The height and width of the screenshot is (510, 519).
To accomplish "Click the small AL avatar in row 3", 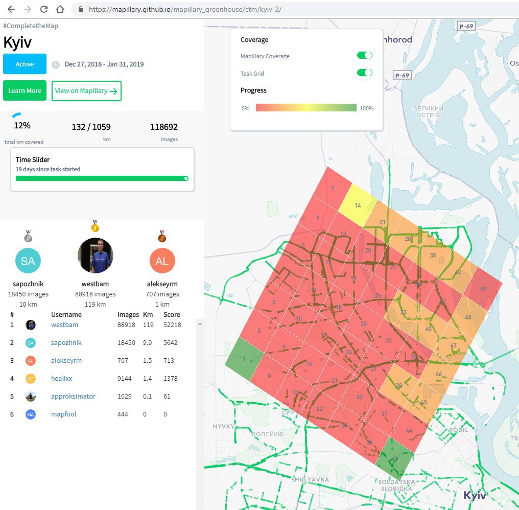I will [31, 361].
